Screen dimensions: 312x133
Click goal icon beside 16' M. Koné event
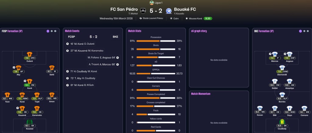click(67, 44)
